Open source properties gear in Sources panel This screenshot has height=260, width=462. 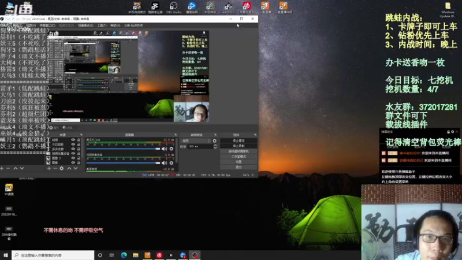pyautogui.click(x=62, y=168)
